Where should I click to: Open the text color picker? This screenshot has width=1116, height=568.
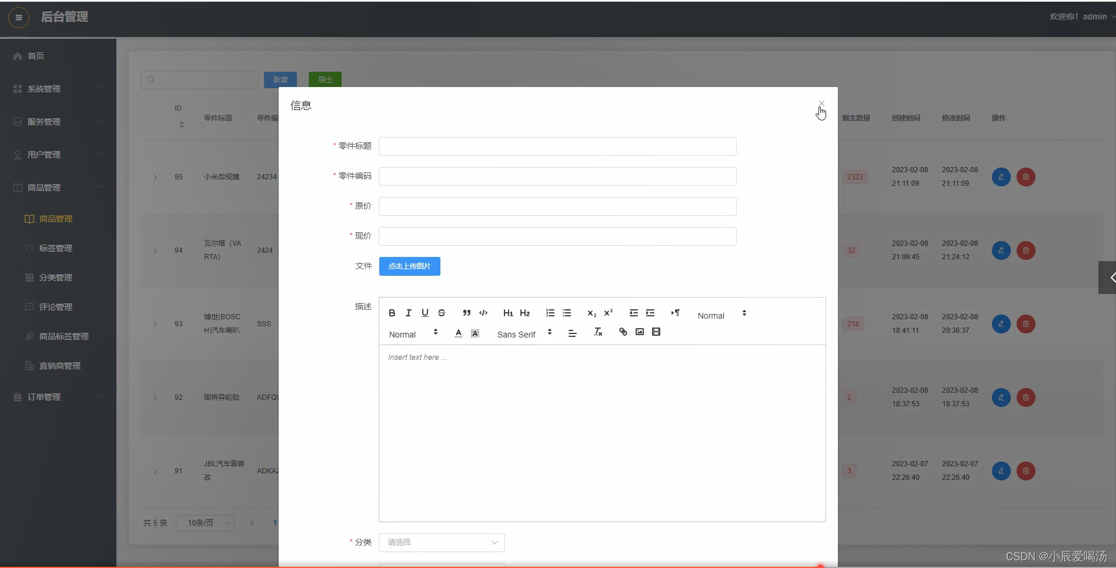(459, 333)
